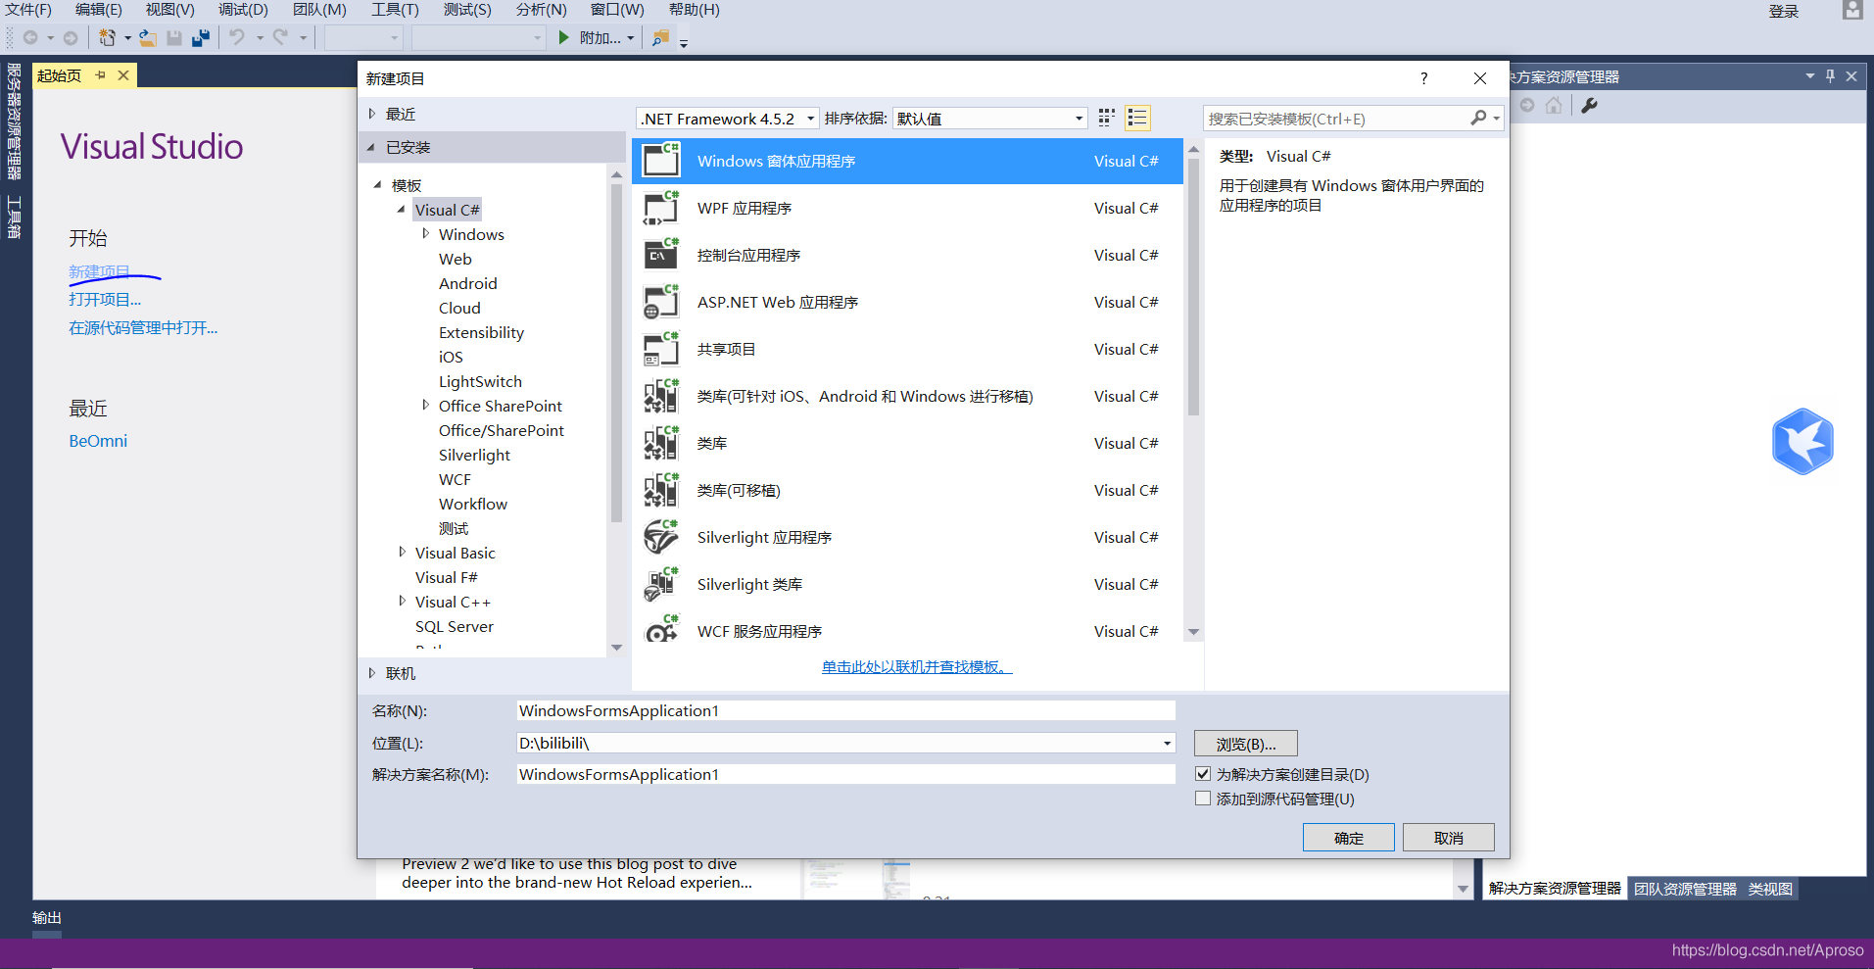Switch templates to medium list view
Image resolution: width=1874 pixels, height=969 pixels.
pos(1137,118)
